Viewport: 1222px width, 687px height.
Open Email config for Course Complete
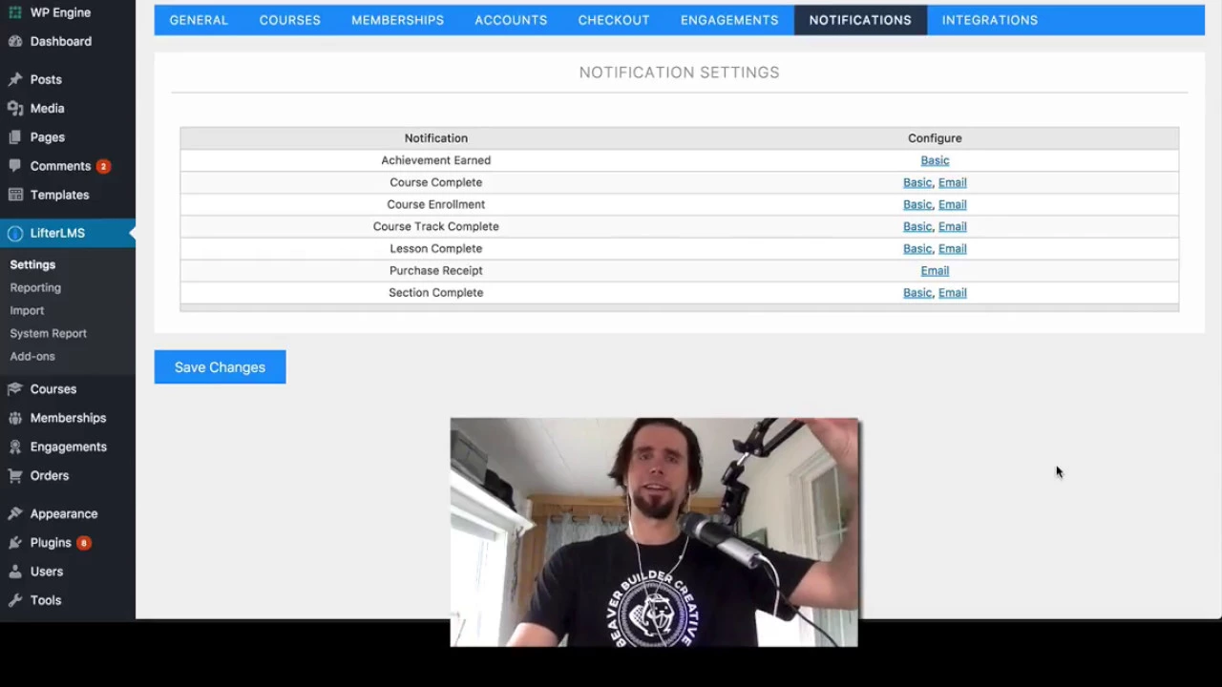point(953,182)
